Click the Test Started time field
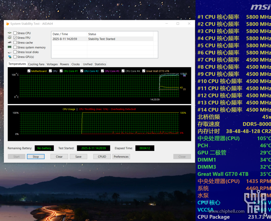The image size is (271, 221). click(x=93, y=148)
